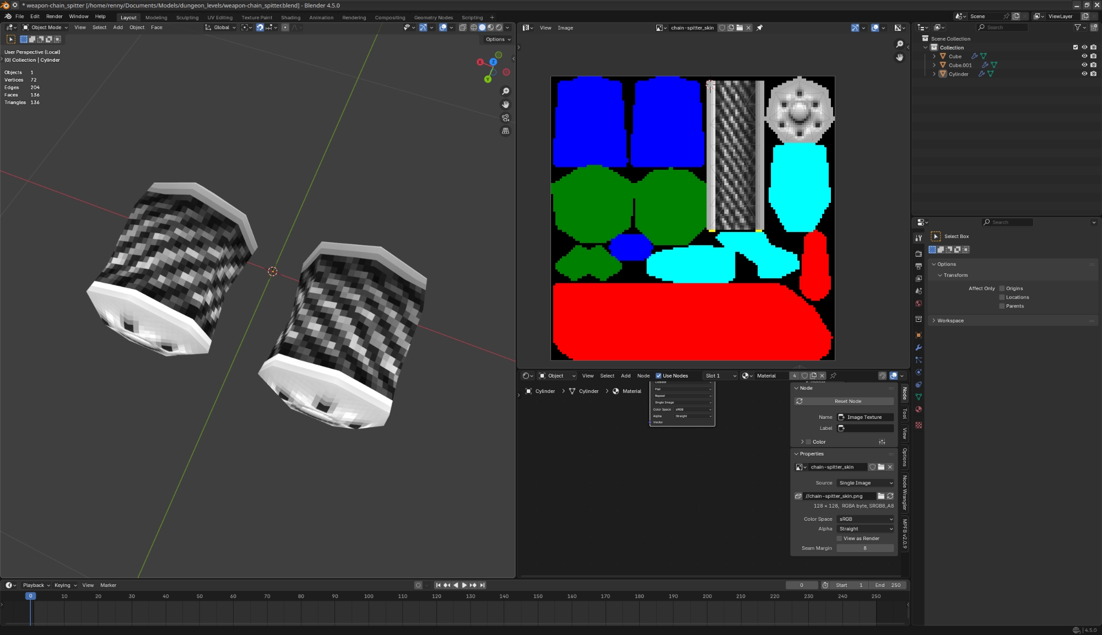This screenshot has height=635, width=1102.
Task: Enable the Affect Only Origins checkbox
Action: (1002, 288)
